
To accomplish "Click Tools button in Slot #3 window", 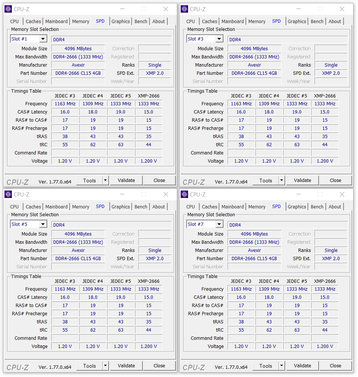I will [x=265, y=180].
